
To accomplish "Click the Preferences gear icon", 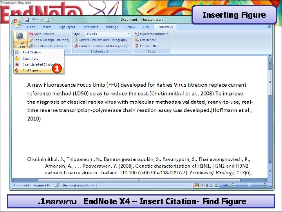I will 137,40.
